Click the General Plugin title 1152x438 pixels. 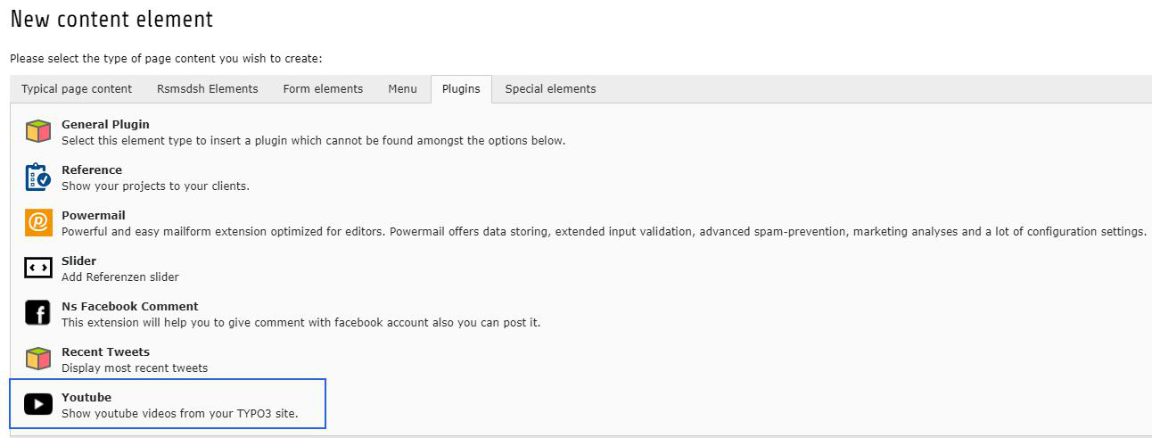105,124
